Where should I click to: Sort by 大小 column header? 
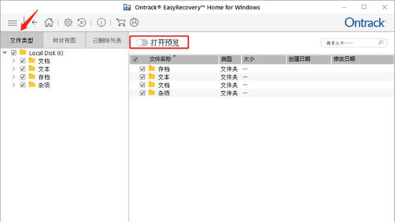pos(264,59)
